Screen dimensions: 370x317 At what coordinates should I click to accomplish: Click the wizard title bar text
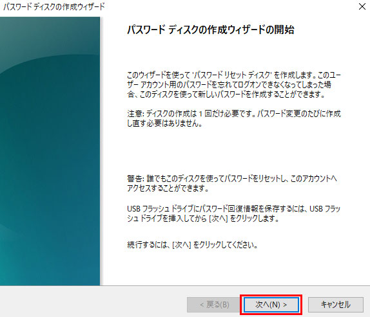54,7
